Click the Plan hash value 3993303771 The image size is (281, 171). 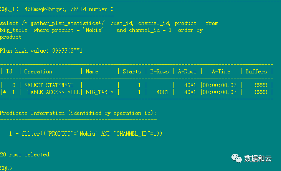pos(67,51)
